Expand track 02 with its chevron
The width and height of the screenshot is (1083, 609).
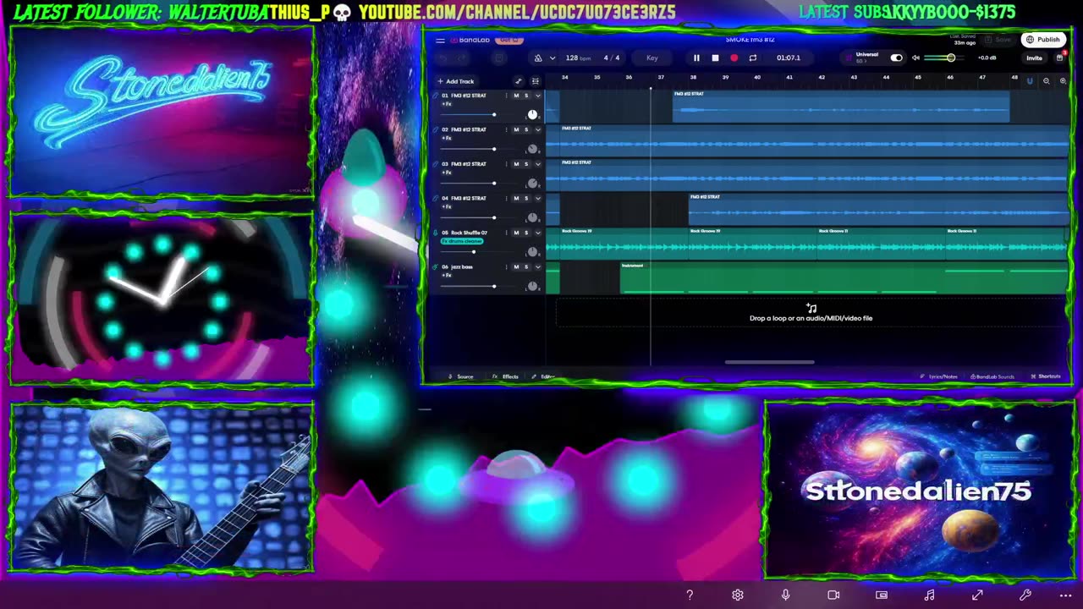(537, 129)
